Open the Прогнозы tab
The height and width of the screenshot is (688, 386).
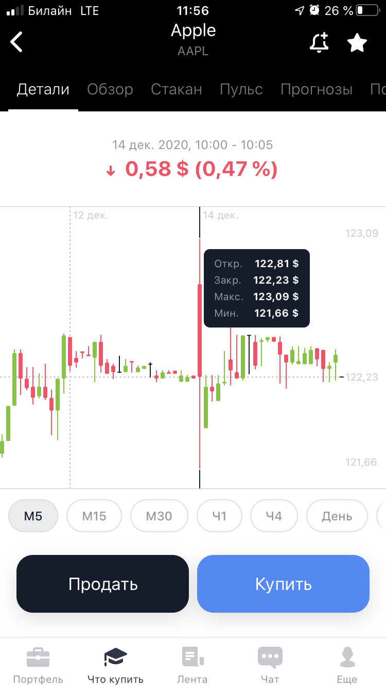click(x=317, y=89)
